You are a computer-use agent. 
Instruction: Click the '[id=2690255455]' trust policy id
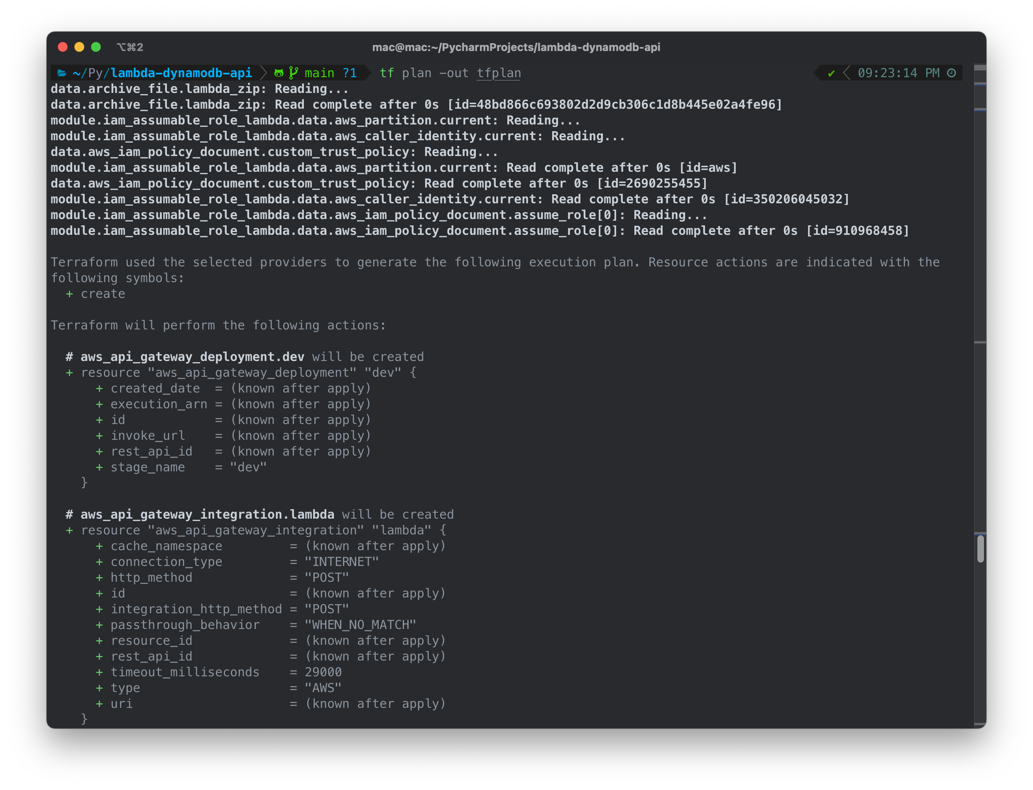click(652, 183)
